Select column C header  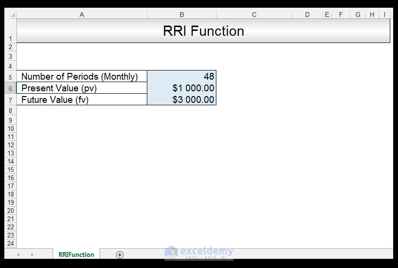pyautogui.click(x=254, y=14)
